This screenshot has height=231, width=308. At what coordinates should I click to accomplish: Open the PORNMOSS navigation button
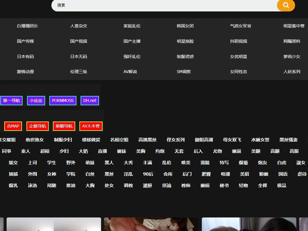click(x=63, y=100)
